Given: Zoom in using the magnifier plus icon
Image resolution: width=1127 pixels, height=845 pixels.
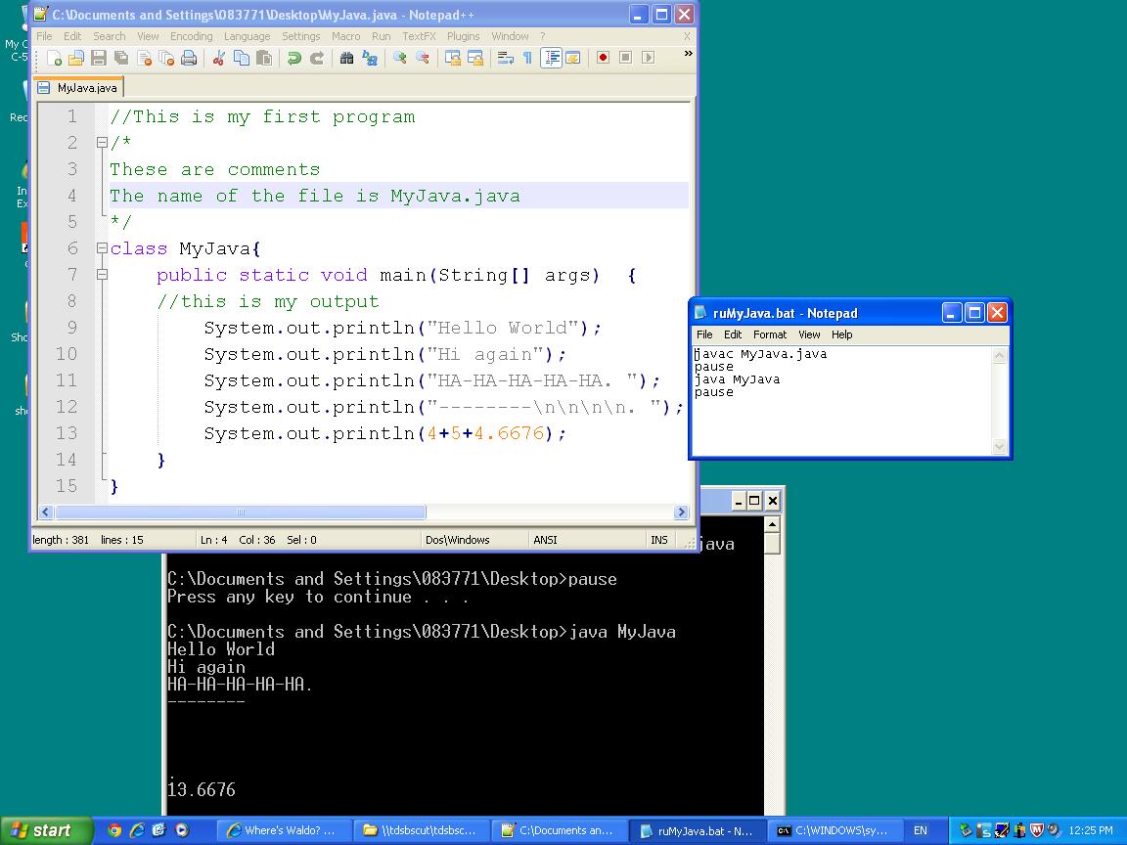Looking at the screenshot, I should [x=399, y=59].
